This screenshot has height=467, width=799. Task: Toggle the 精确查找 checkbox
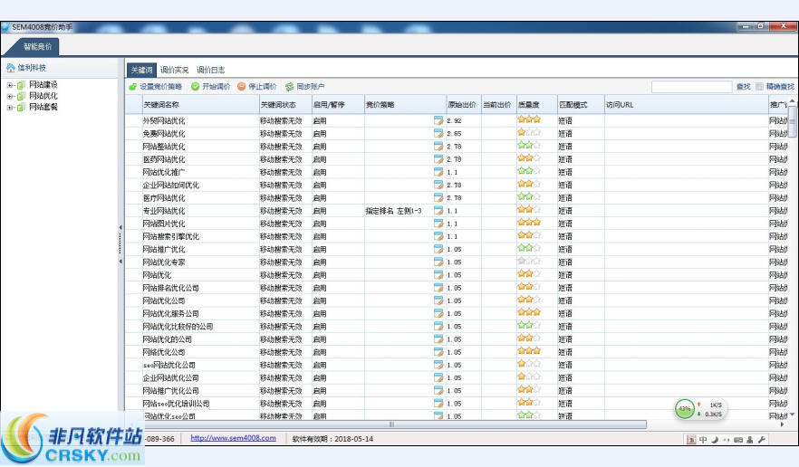(x=759, y=87)
